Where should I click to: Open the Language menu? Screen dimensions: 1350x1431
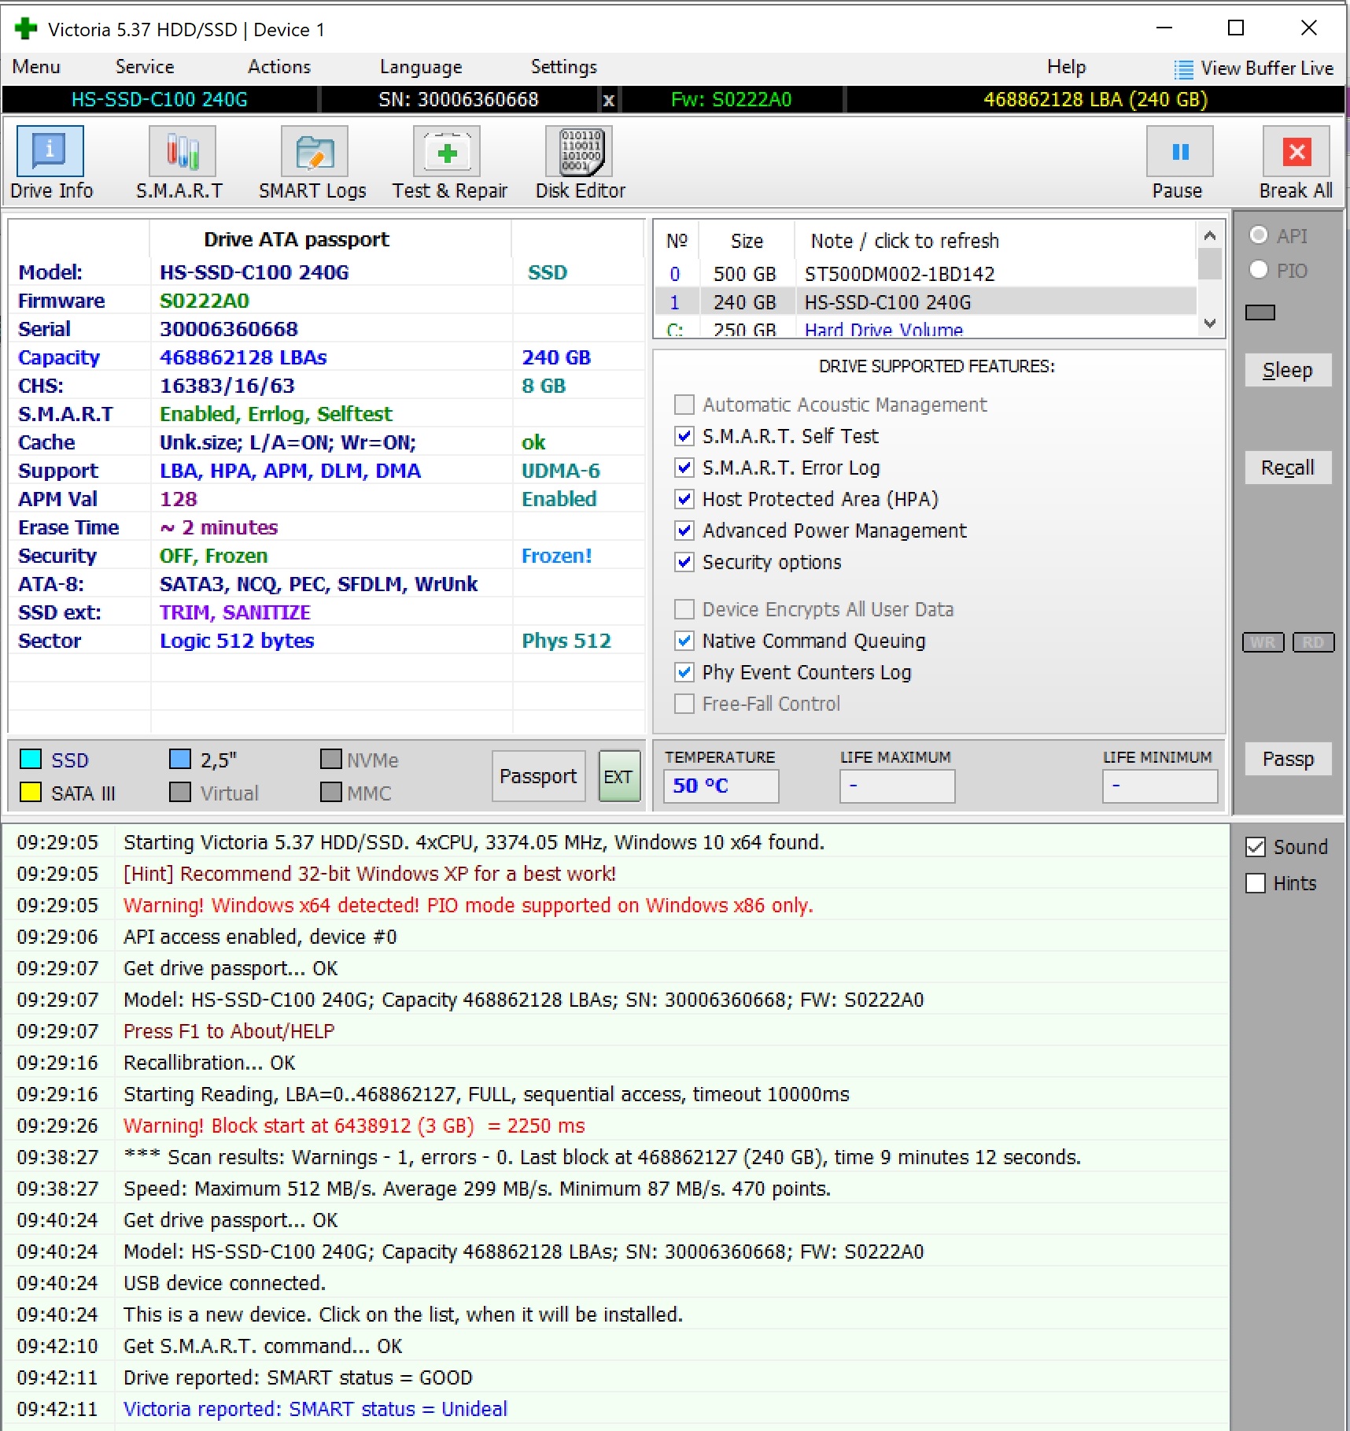pyautogui.click(x=421, y=67)
